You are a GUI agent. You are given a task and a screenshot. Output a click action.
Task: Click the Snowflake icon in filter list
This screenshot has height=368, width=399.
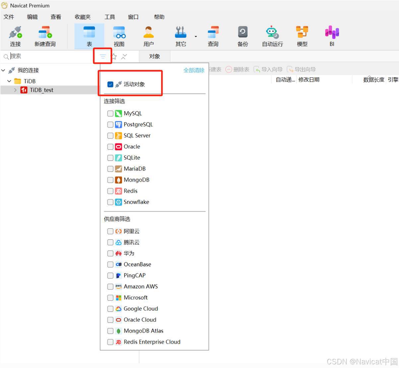[118, 202]
